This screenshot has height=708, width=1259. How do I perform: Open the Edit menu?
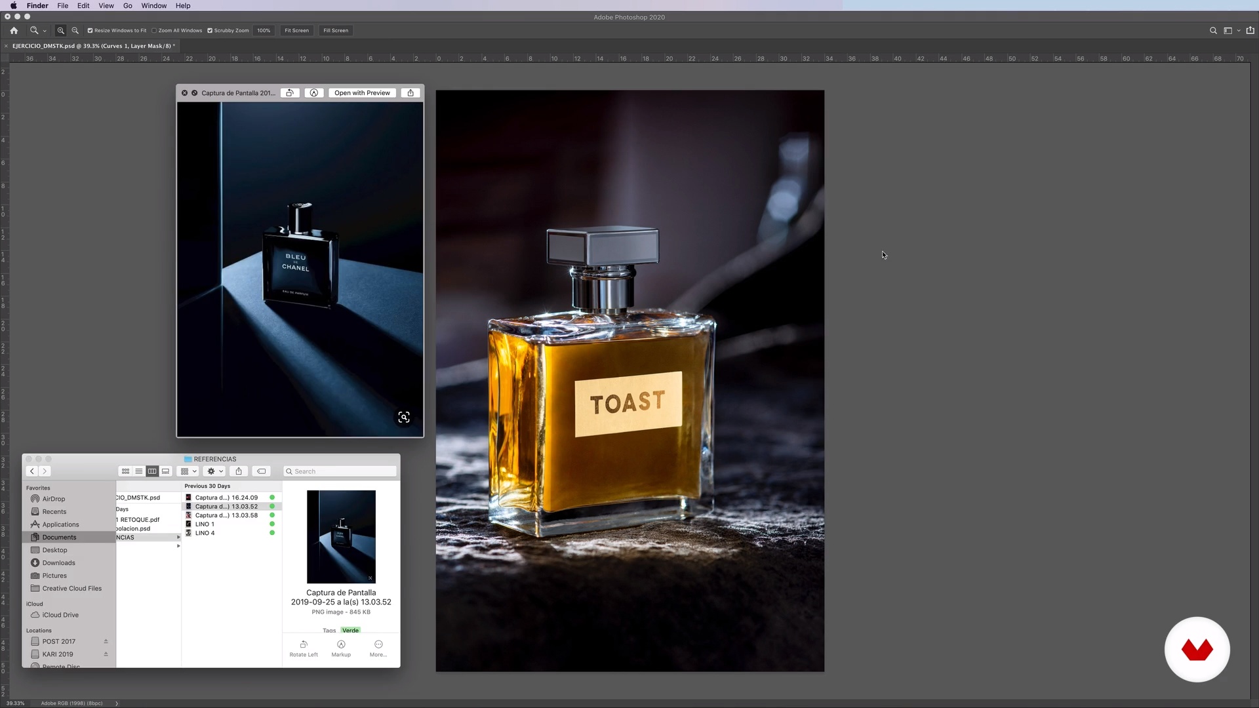(83, 5)
